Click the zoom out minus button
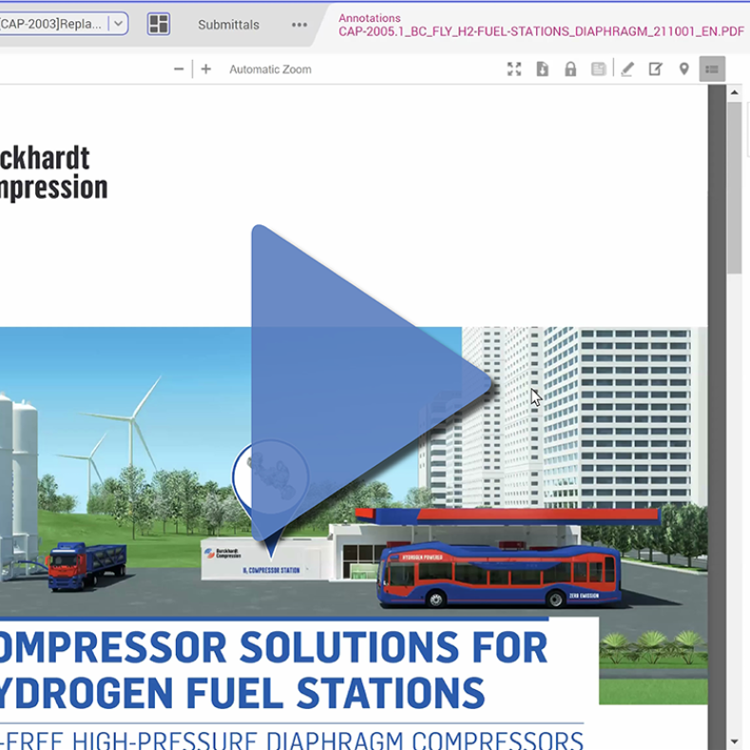The image size is (750, 750). tap(179, 69)
